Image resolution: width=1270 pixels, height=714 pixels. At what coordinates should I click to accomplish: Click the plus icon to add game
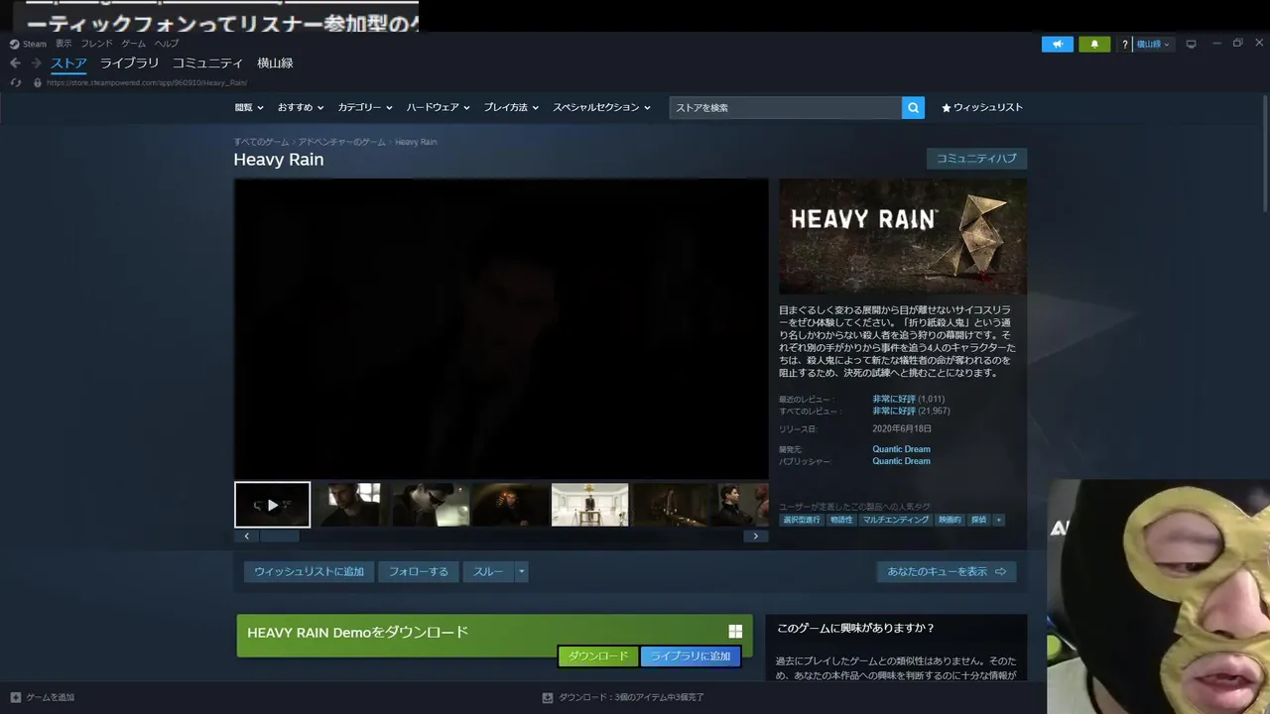click(15, 697)
